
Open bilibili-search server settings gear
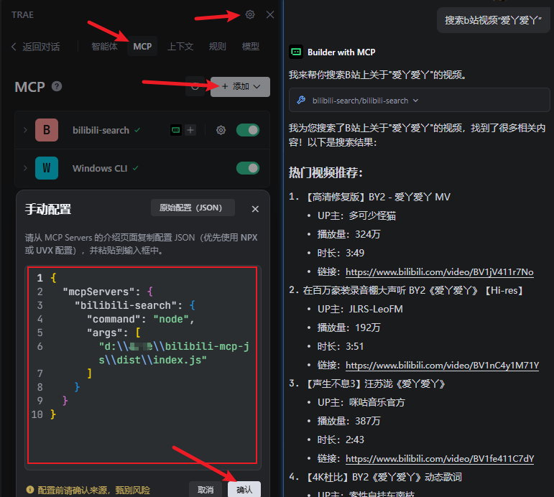click(221, 130)
